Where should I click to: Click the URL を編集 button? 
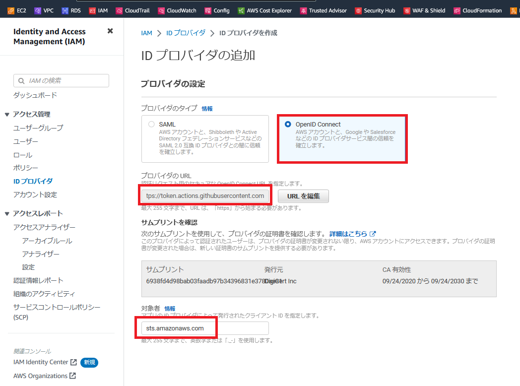coord(303,196)
